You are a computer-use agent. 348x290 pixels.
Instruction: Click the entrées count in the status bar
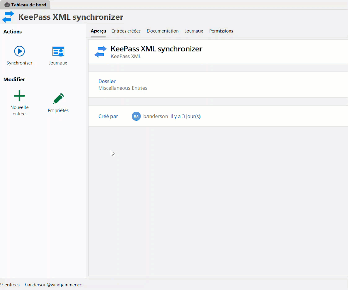tap(10, 285)
